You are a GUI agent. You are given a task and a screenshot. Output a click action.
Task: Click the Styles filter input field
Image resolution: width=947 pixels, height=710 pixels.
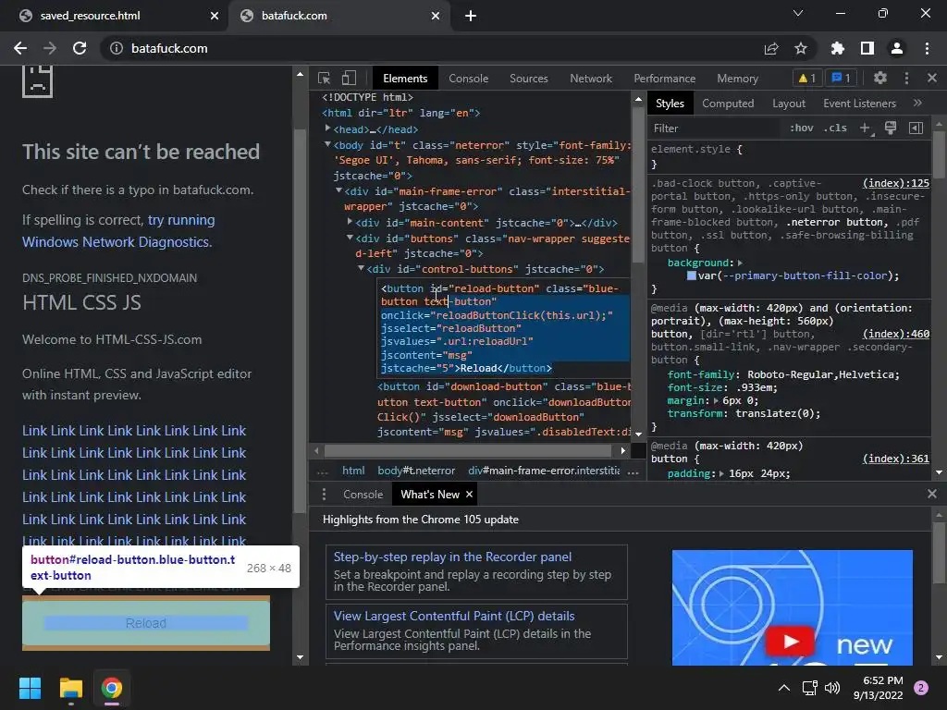click(x=716, y=128)
